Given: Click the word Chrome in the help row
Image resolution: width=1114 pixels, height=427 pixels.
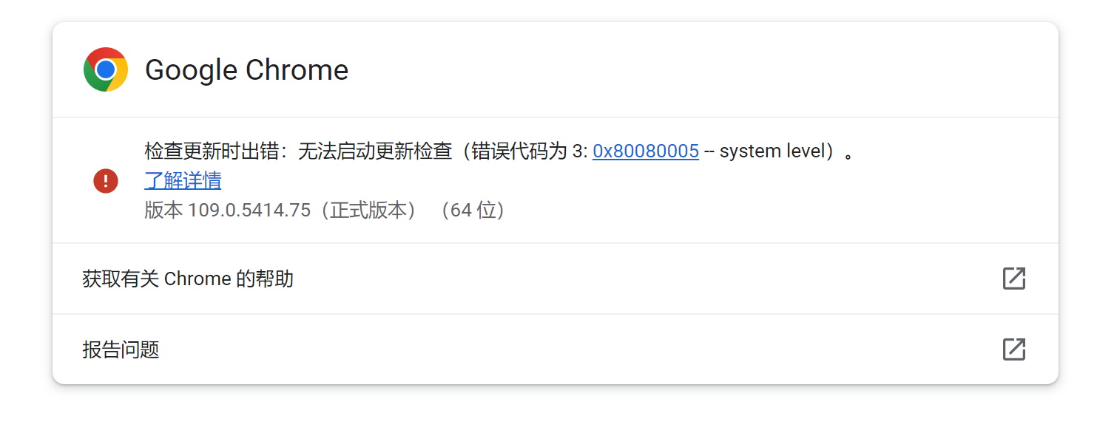Looking at the screenshot, I should (198, 279).
